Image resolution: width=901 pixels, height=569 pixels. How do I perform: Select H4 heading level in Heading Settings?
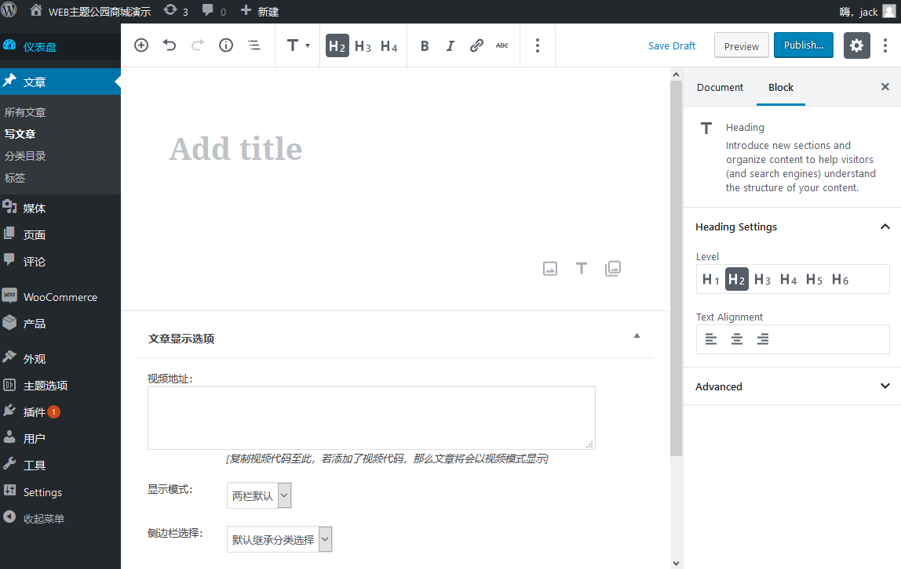[788, 279]
